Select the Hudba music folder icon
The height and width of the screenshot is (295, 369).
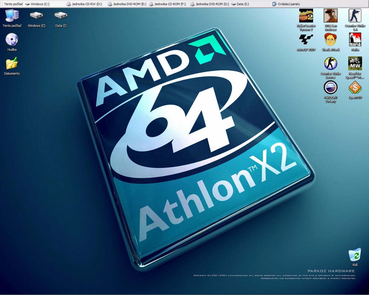[12, 40]
